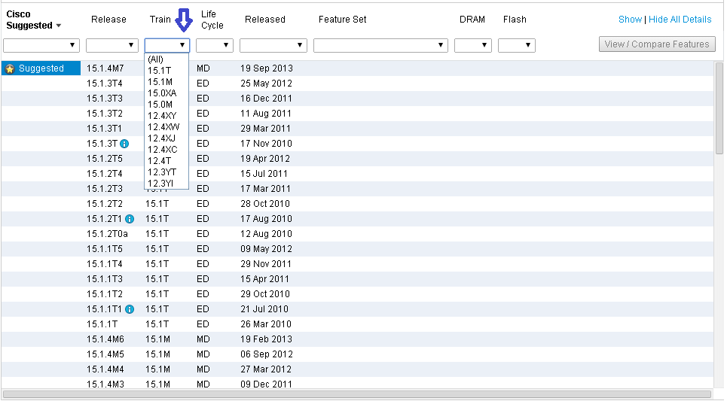Open info icon next to 15.1.3T
This screenshot has height=401, width=727.
124,144
